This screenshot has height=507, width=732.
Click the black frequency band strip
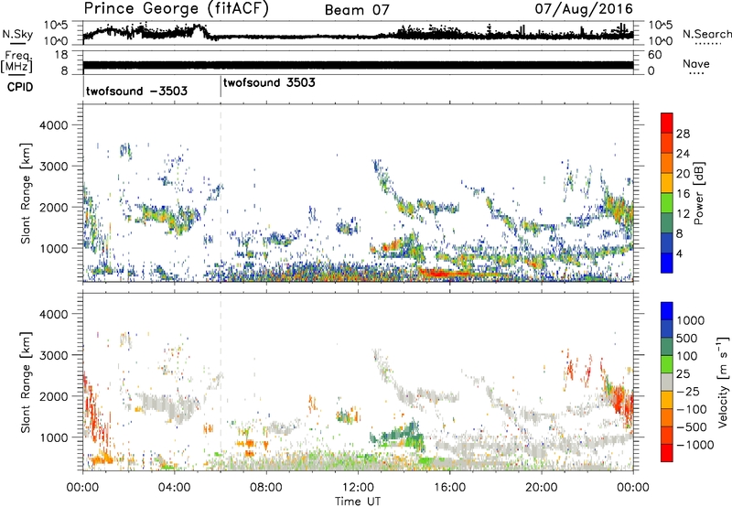pos(358,65)
